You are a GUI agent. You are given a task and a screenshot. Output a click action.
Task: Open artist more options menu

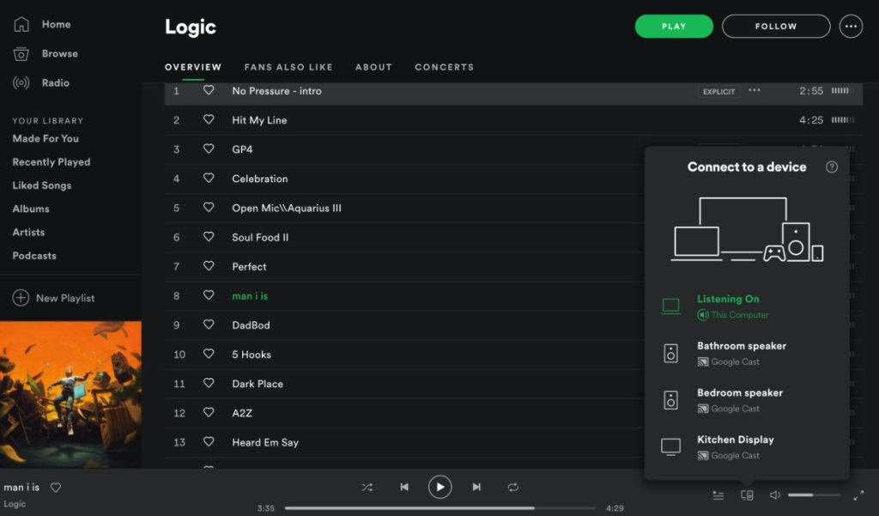point(851,26)
